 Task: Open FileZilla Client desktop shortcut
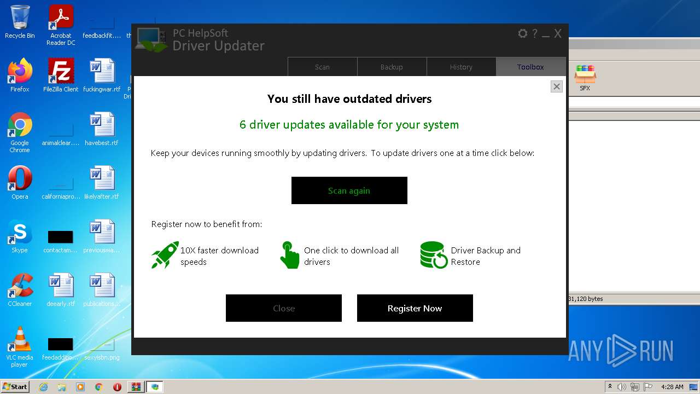(61, 76)
